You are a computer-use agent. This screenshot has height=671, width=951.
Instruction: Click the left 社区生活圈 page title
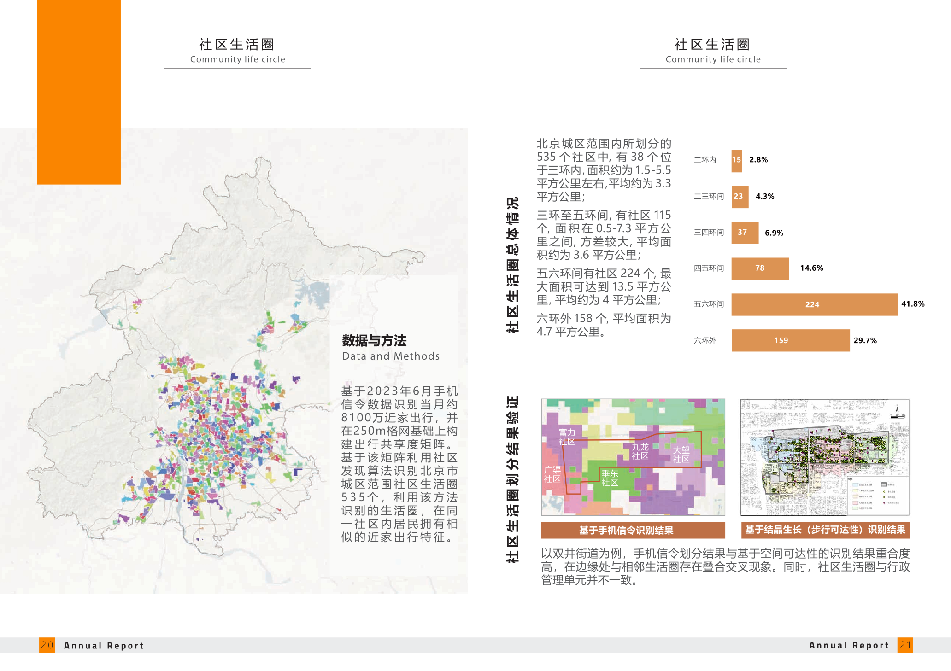[x=237, y=44]
